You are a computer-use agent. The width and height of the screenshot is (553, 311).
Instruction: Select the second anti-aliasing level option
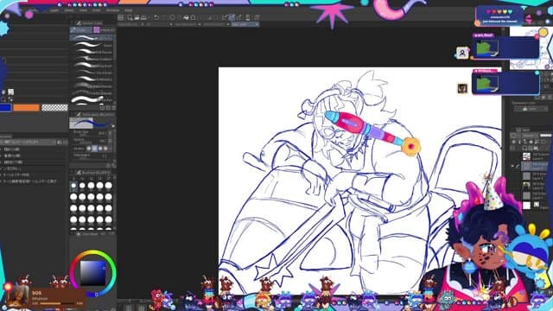tap(94, 149)
